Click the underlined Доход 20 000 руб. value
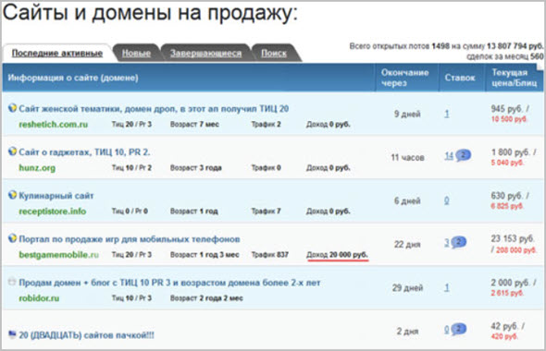This screenshot has width=546, height=351. [337, 255]
